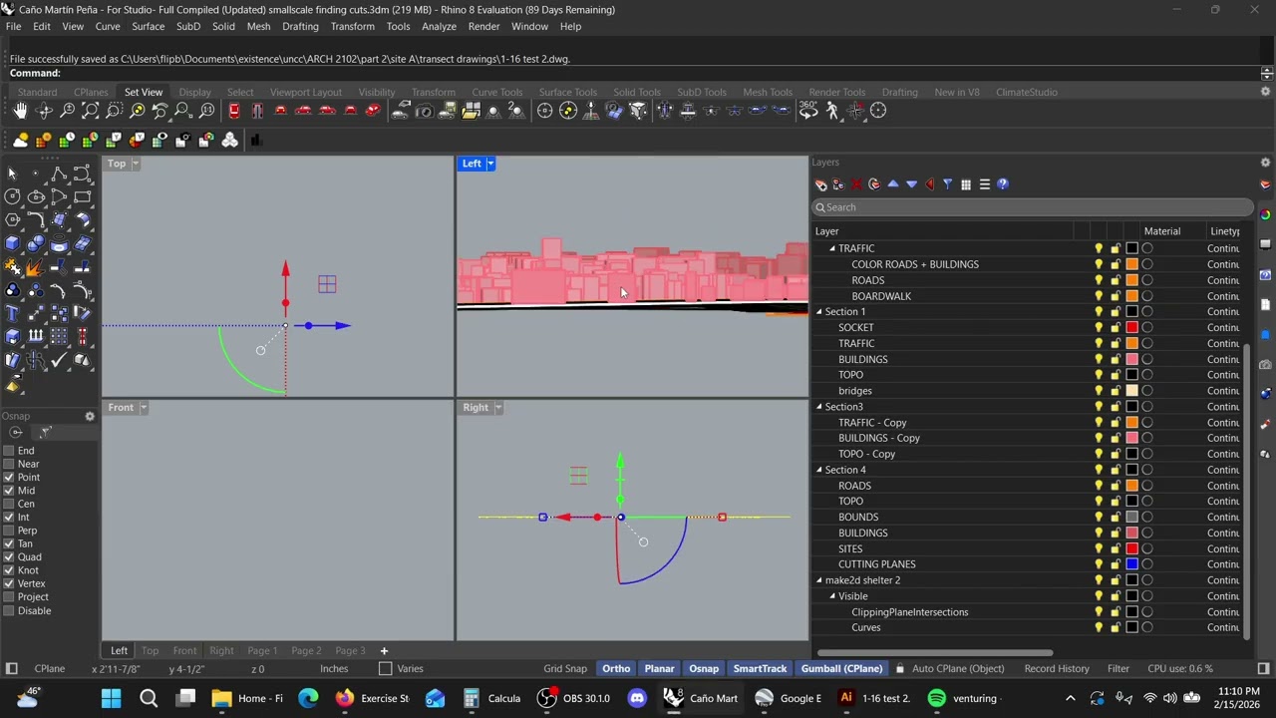Image resolution: width=1276 pixels, height=718 pixels.
Task: Select the Polyline tool
Action: click(x=59, y=174)
